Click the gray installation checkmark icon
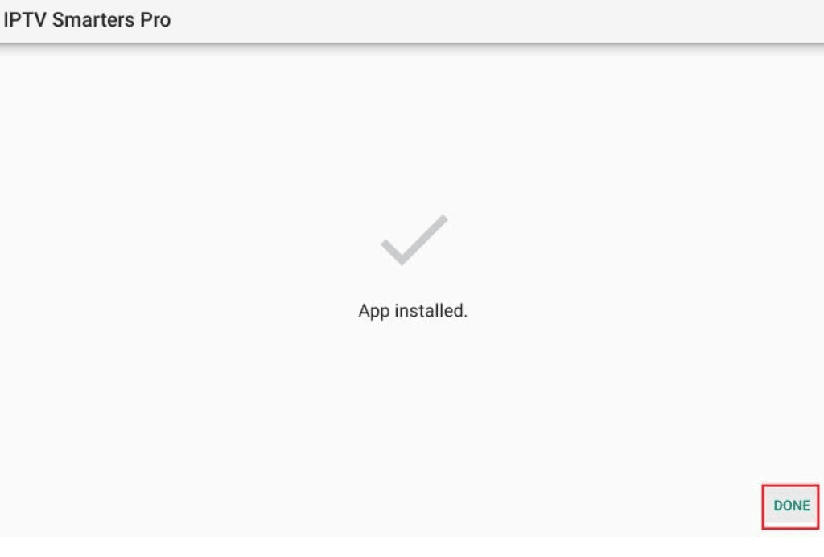 [x=414, y=240]
